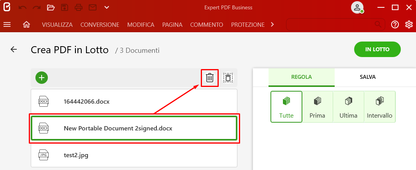Remove all files with dotted trash icon
The image size is (416, 170).
[x=228, y=78]
